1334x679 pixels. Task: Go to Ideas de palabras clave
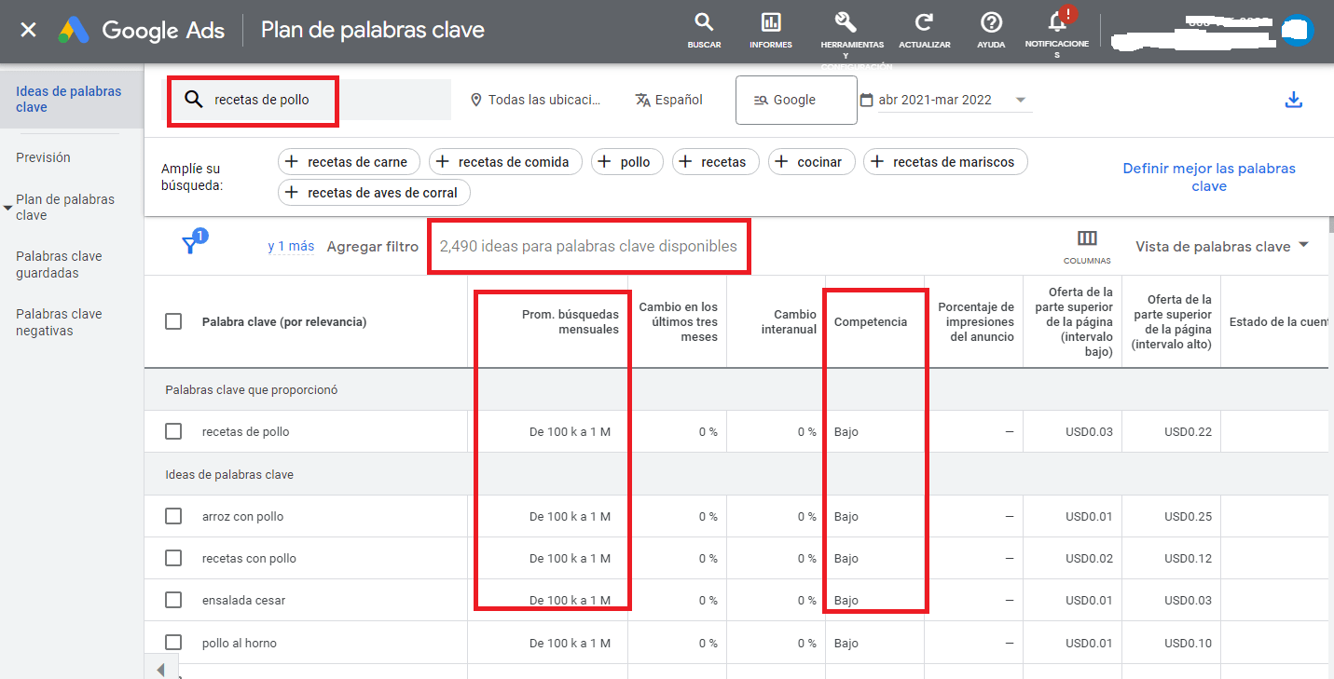[x=72, y=99]
